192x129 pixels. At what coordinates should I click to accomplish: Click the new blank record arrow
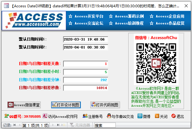(63, 125)
